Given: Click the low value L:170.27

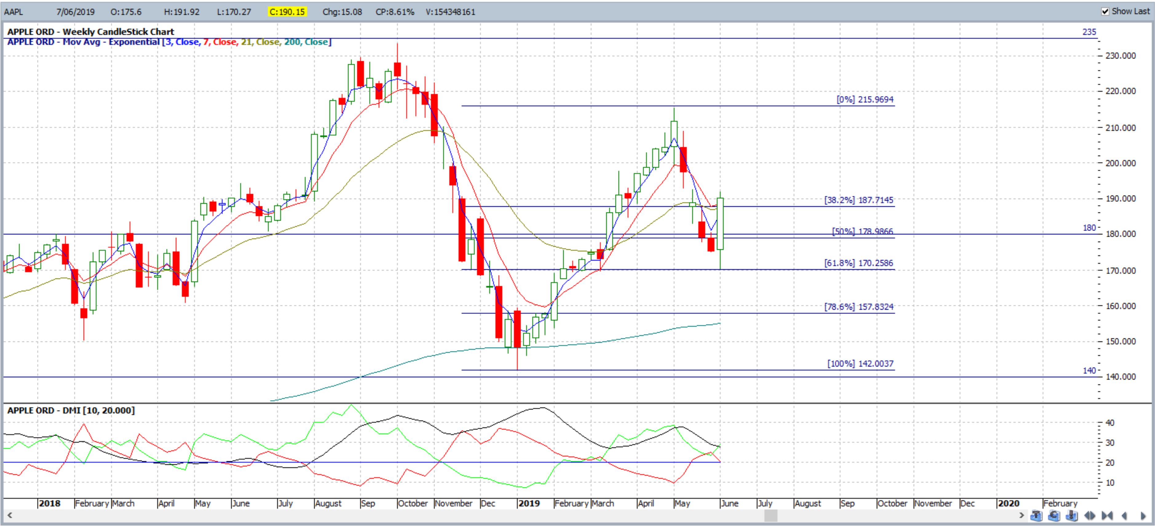Looking at the screenshot, I should [234, 12].
